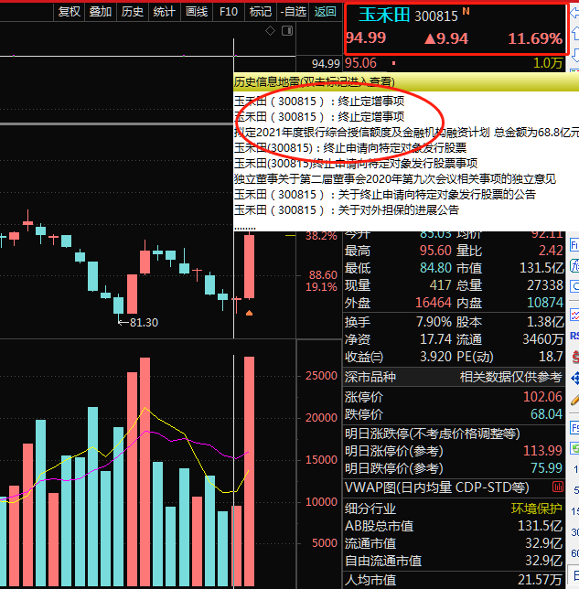Click the current price 94.99 in header
The image size is (579, 589).
pos(366,37)
